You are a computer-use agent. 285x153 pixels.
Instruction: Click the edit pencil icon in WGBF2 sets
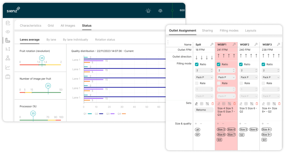pyautogui.click(x=241, y=104)
